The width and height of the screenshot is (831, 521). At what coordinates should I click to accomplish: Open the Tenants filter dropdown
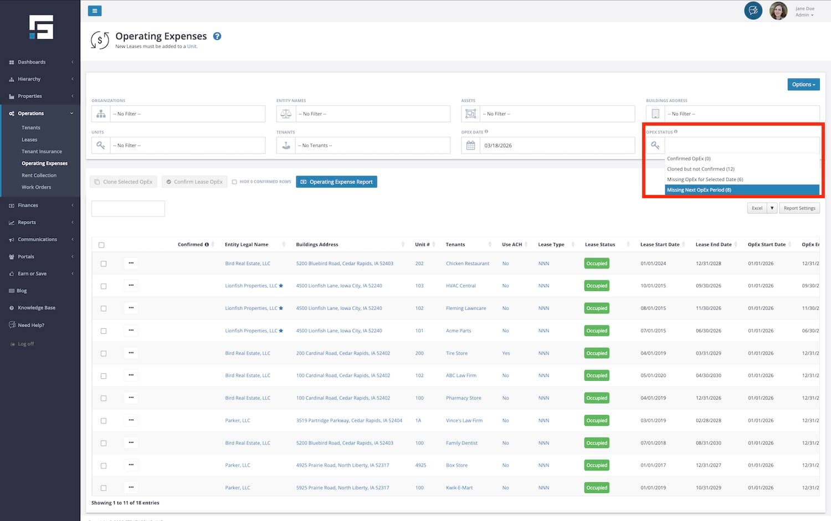click(372, 146)
